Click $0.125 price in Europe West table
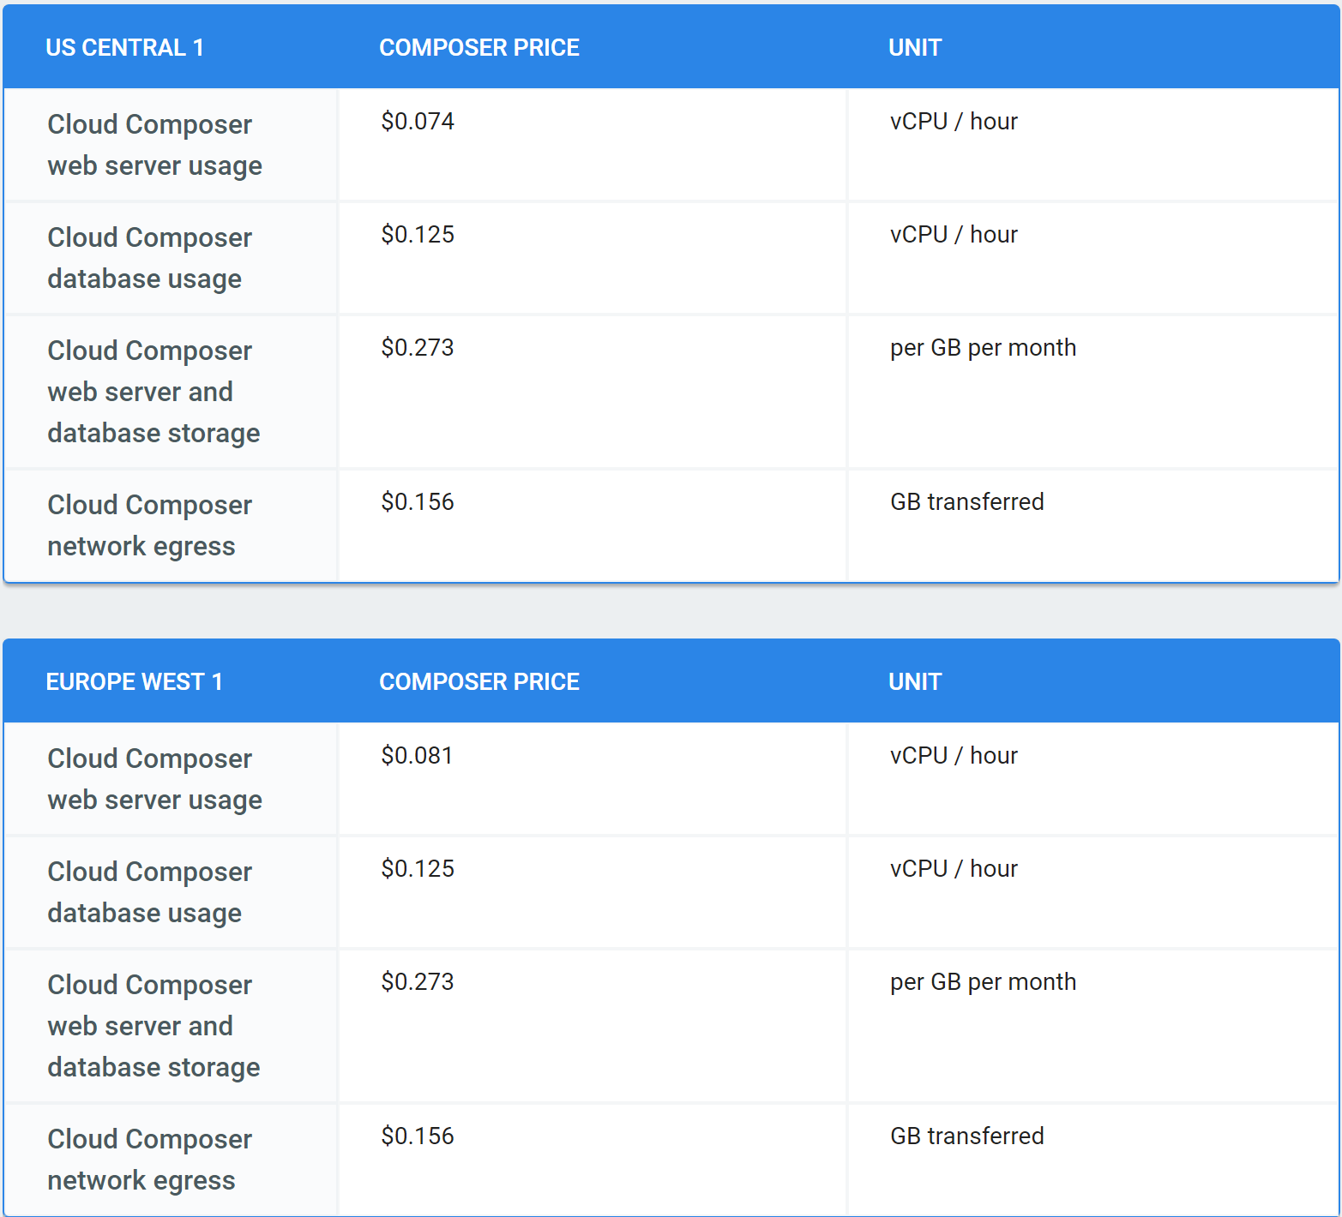Viewport: 1342px width, 1217px height. coord(418,869)
